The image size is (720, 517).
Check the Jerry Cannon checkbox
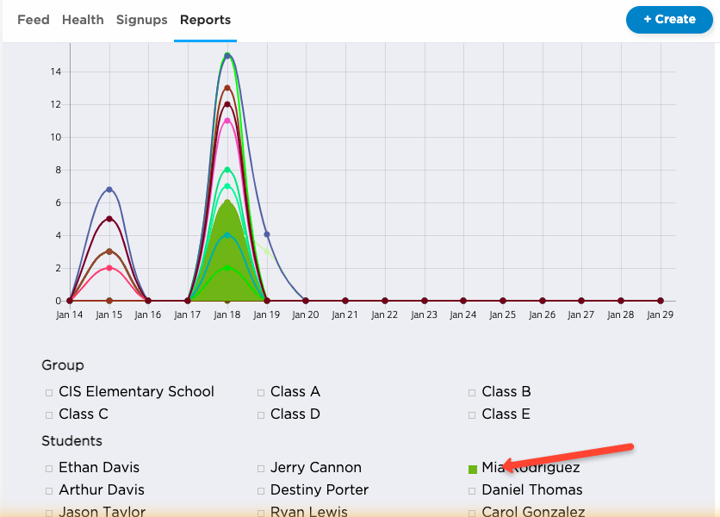[x=260, y=468]
